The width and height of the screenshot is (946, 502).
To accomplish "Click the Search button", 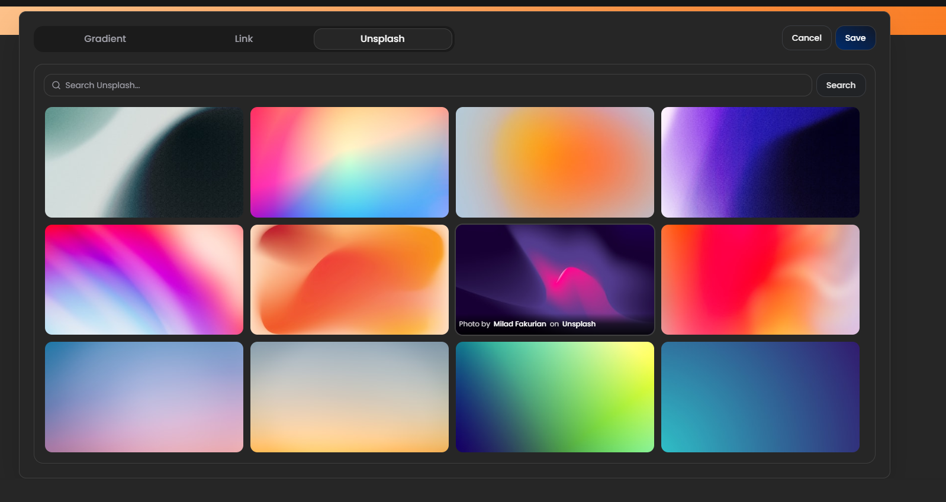I will (841, 85).
